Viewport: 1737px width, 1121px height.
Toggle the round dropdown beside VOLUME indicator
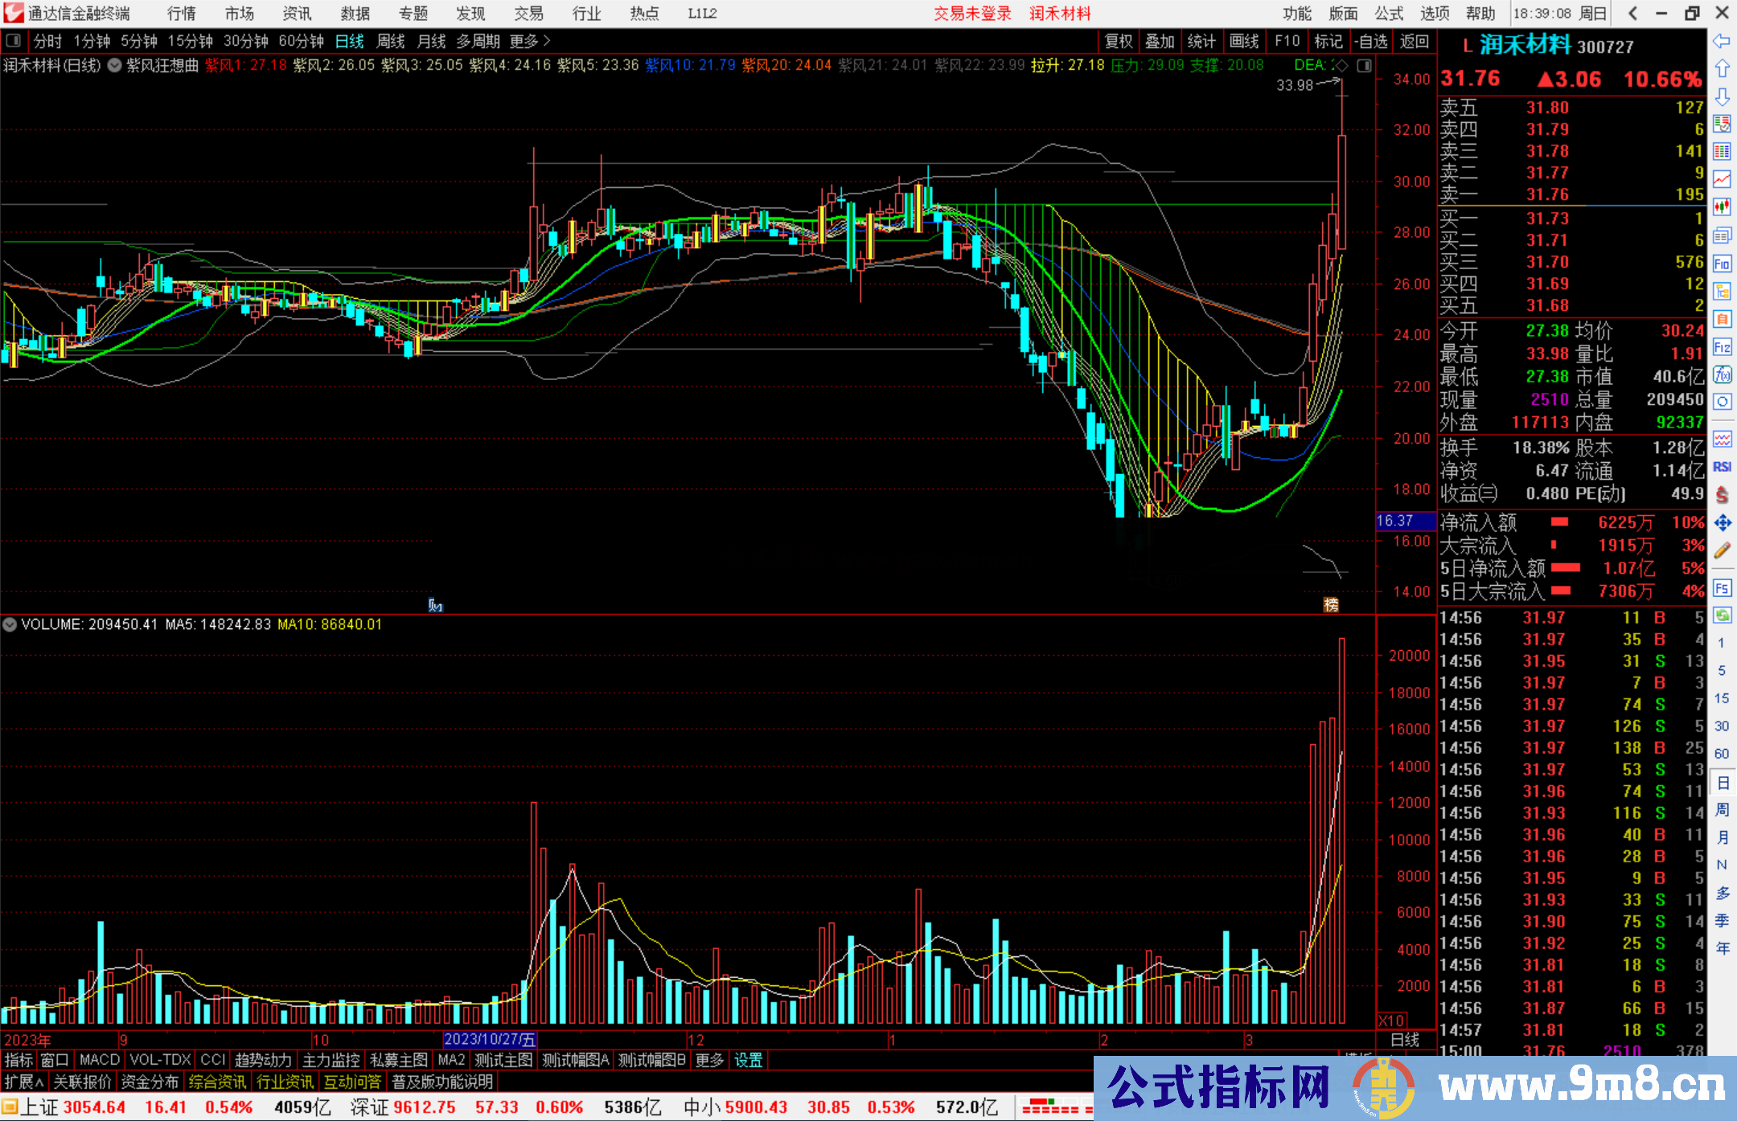coord(10,624)
